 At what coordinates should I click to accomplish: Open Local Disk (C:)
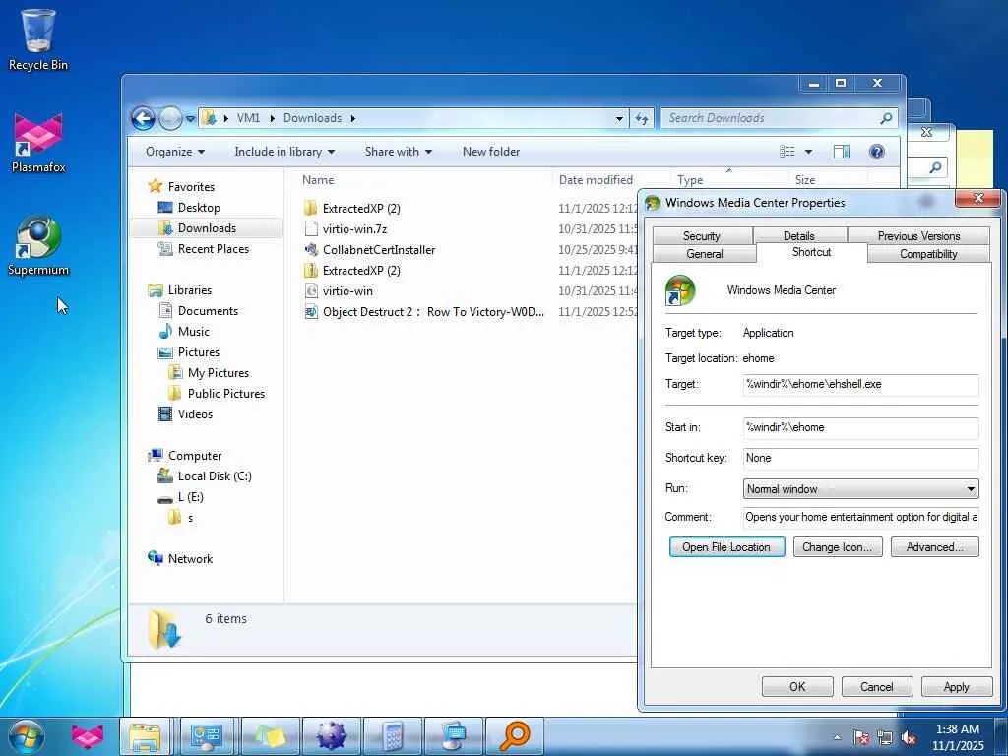tap(214, 476)
